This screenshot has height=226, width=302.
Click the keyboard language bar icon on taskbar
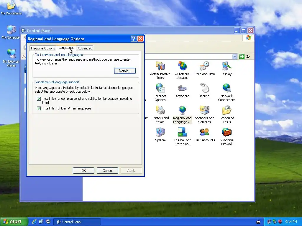coord(258,222)
